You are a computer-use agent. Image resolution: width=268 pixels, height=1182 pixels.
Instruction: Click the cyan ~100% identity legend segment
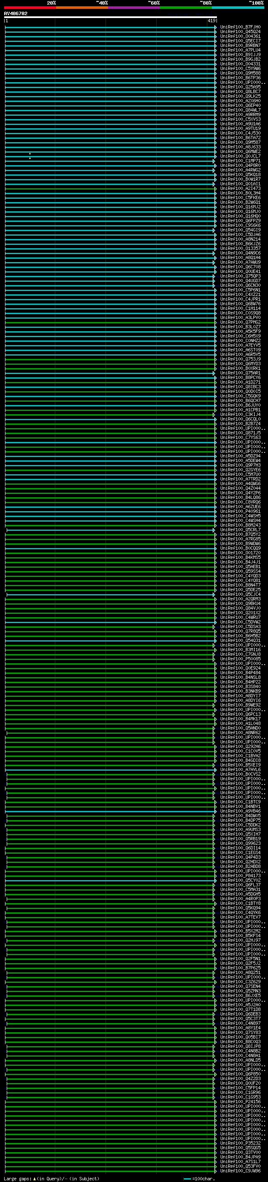pos(238,8)
